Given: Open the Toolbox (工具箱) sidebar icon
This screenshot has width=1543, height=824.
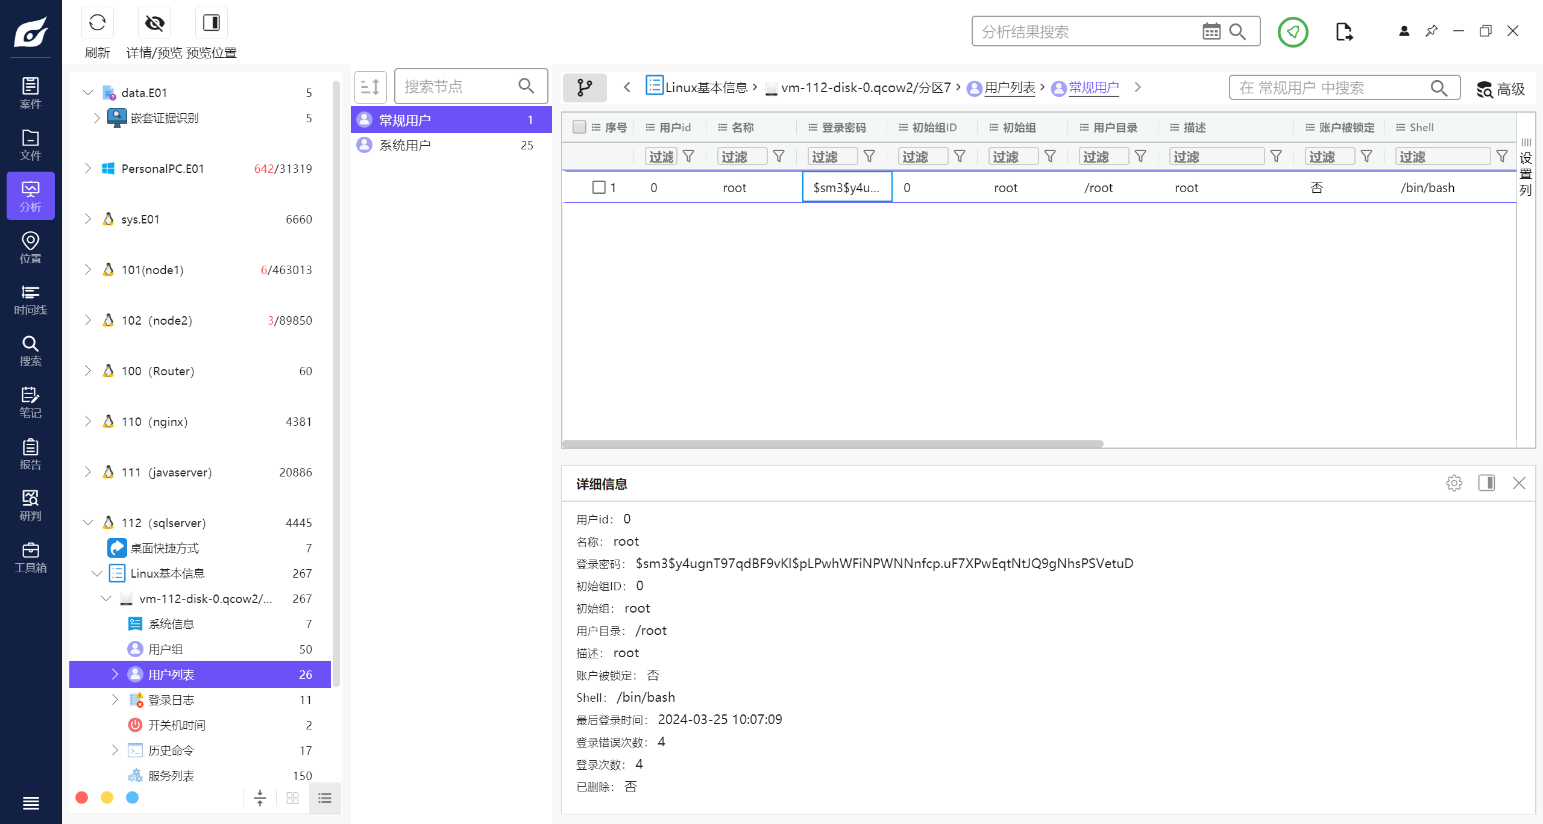Looking at the screenshot, I should tap(30, 557).
